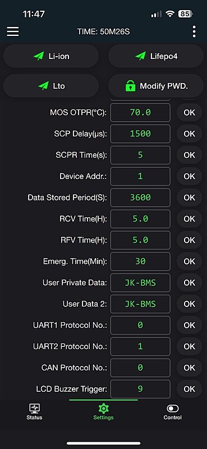Viewport: 207px width, 449px height.
Task: Open the hamburger menu
Action: (x=13, y=31)
